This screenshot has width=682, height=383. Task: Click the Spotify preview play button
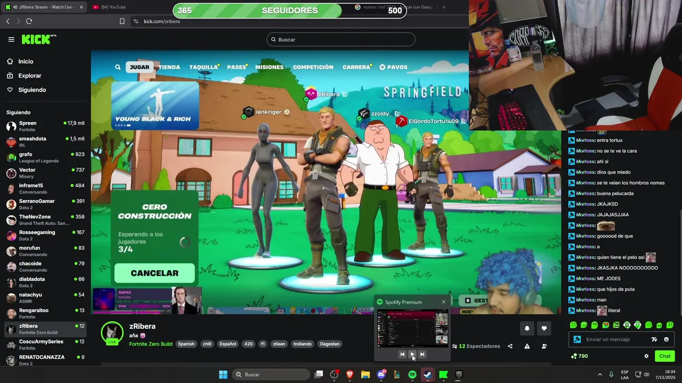tap(412, 354)
